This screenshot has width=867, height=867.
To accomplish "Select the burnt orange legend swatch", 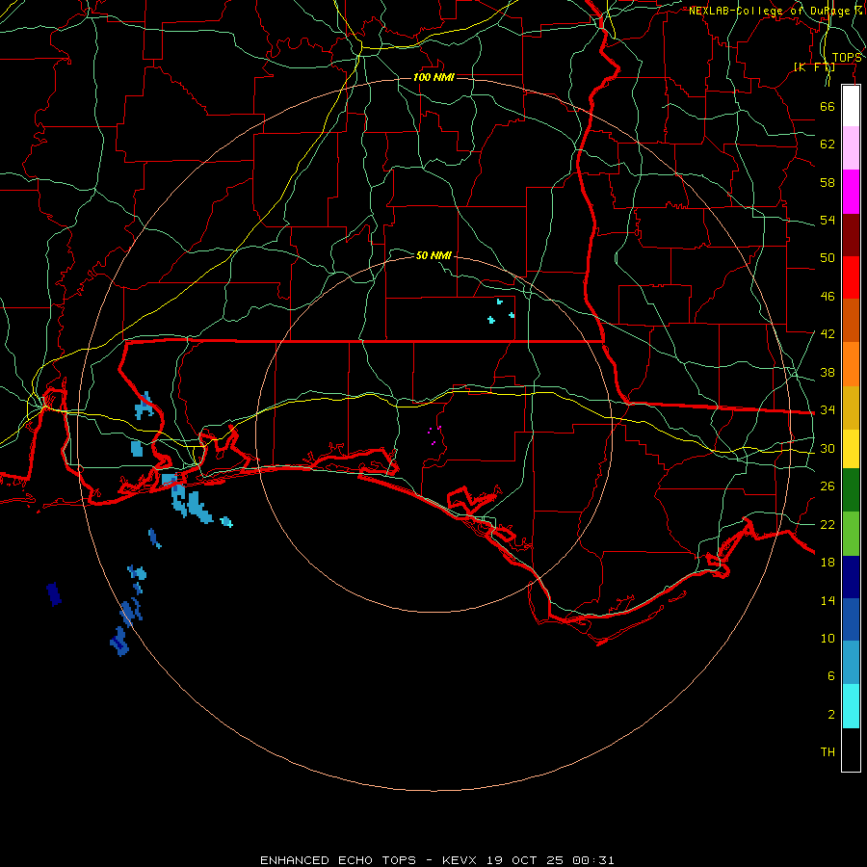I will [851, 321].
